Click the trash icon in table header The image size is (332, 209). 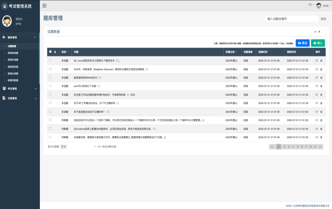click(x=55, y=52)
